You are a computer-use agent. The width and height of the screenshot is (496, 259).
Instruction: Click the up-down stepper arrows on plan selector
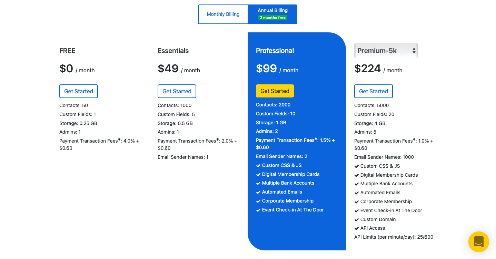414,50
